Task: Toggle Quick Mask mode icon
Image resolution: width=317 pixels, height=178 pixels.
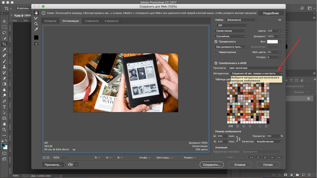Action: pyautogui.click(x=4, y=153)
